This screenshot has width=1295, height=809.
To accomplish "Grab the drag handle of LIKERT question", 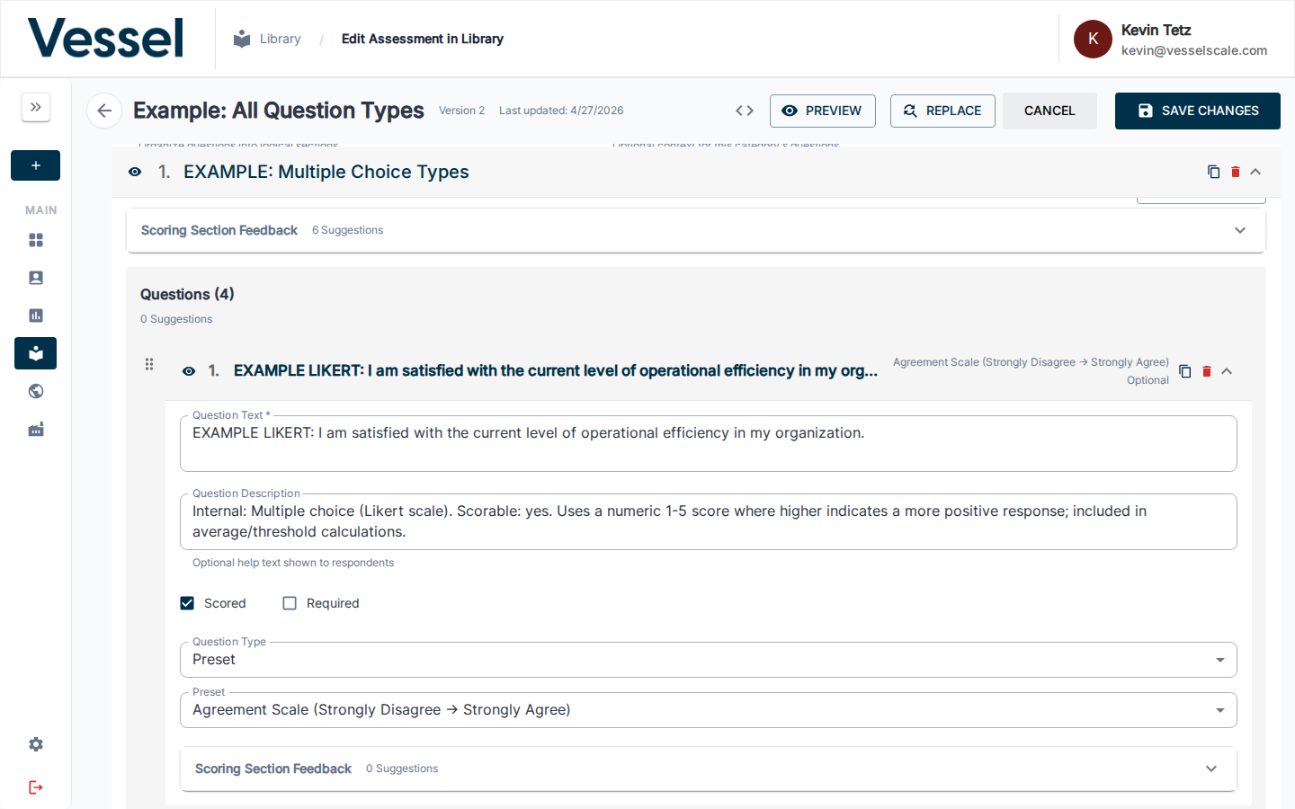I will pos(149,364).
